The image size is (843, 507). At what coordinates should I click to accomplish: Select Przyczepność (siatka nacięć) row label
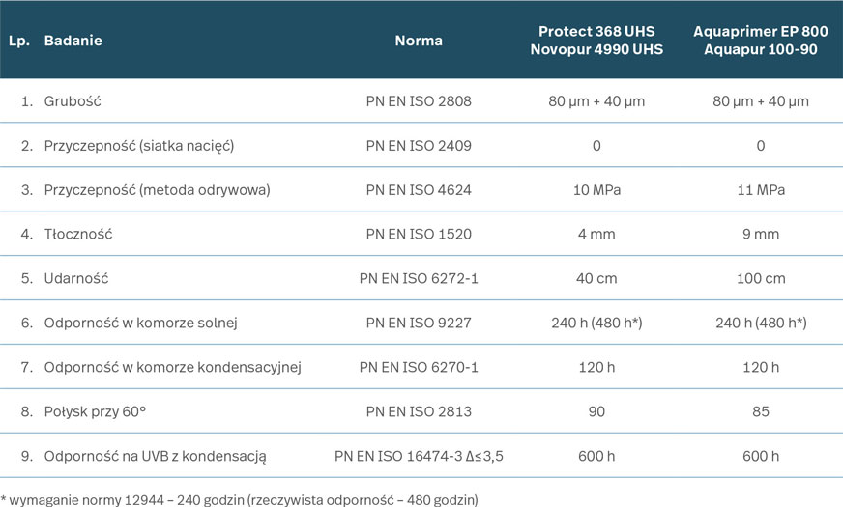pyautogui.click(x=139, y=146)
